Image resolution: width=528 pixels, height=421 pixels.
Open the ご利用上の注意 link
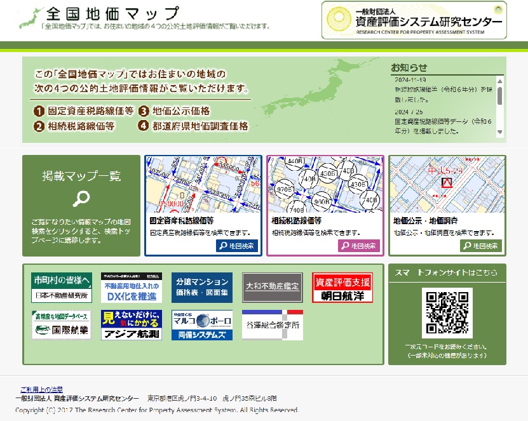41,389
